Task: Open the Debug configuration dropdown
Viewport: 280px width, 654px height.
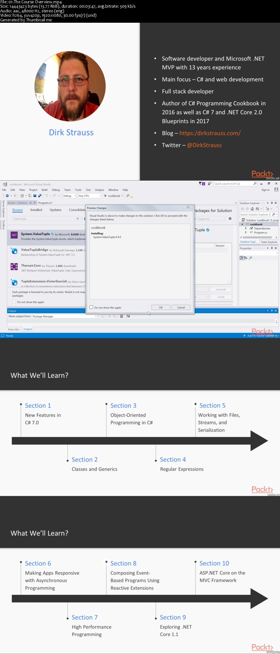Action: [69, 196]
